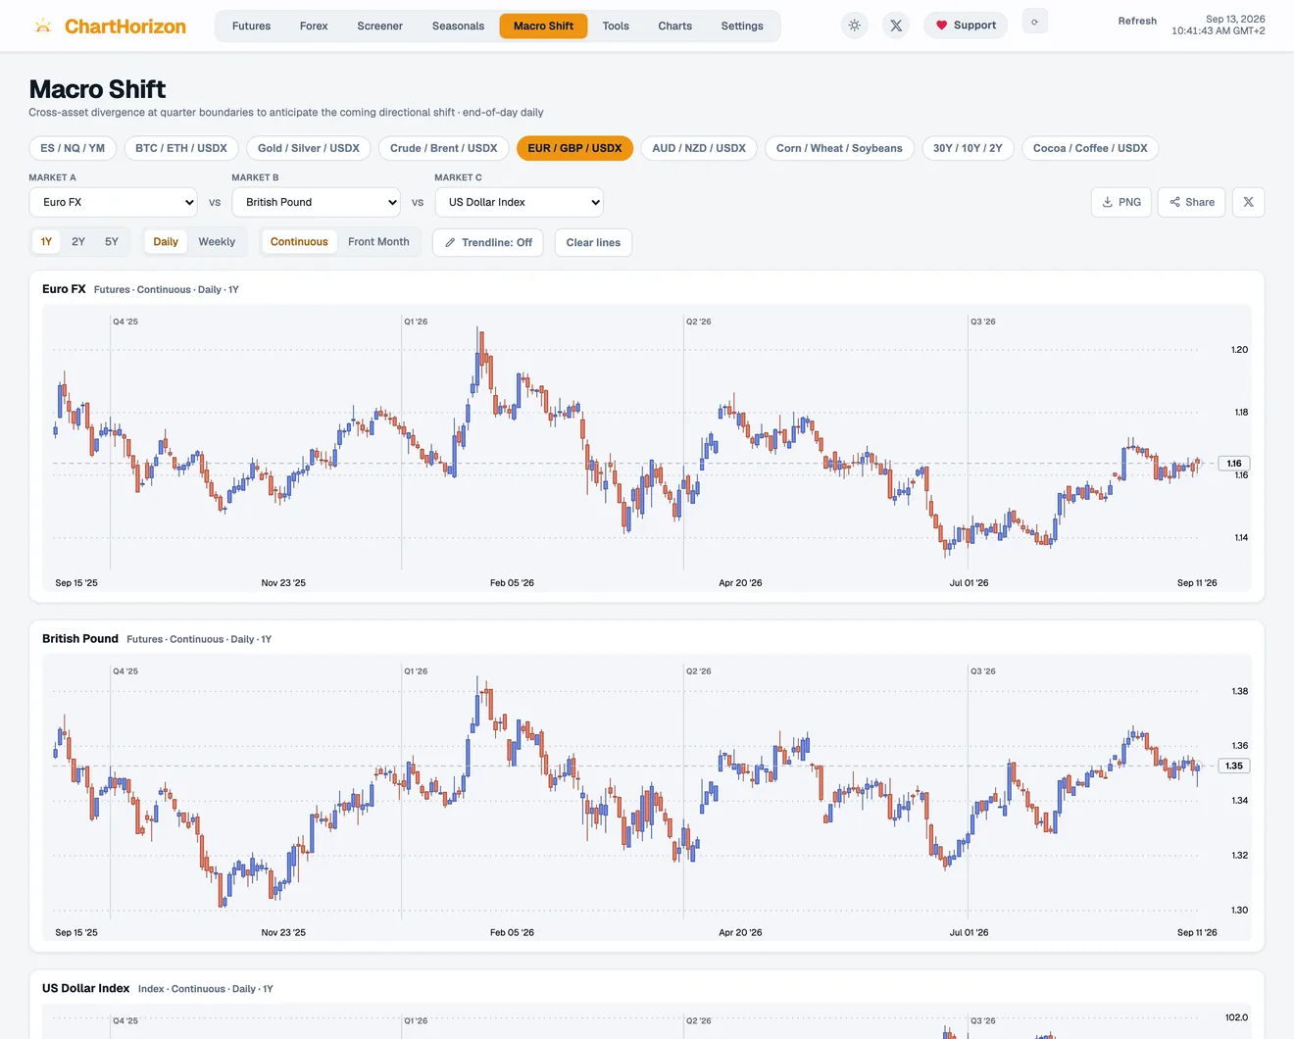Toggle the light/dark theme sun icon
Screen dimensions: 1294x1039
(855, 25)
